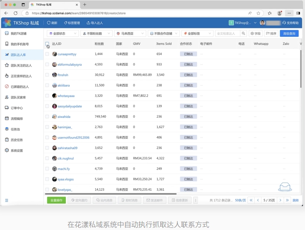The image size is (305, 230).
Task: Open the 全部标签 tags dropdown
Action: [197, 33]
